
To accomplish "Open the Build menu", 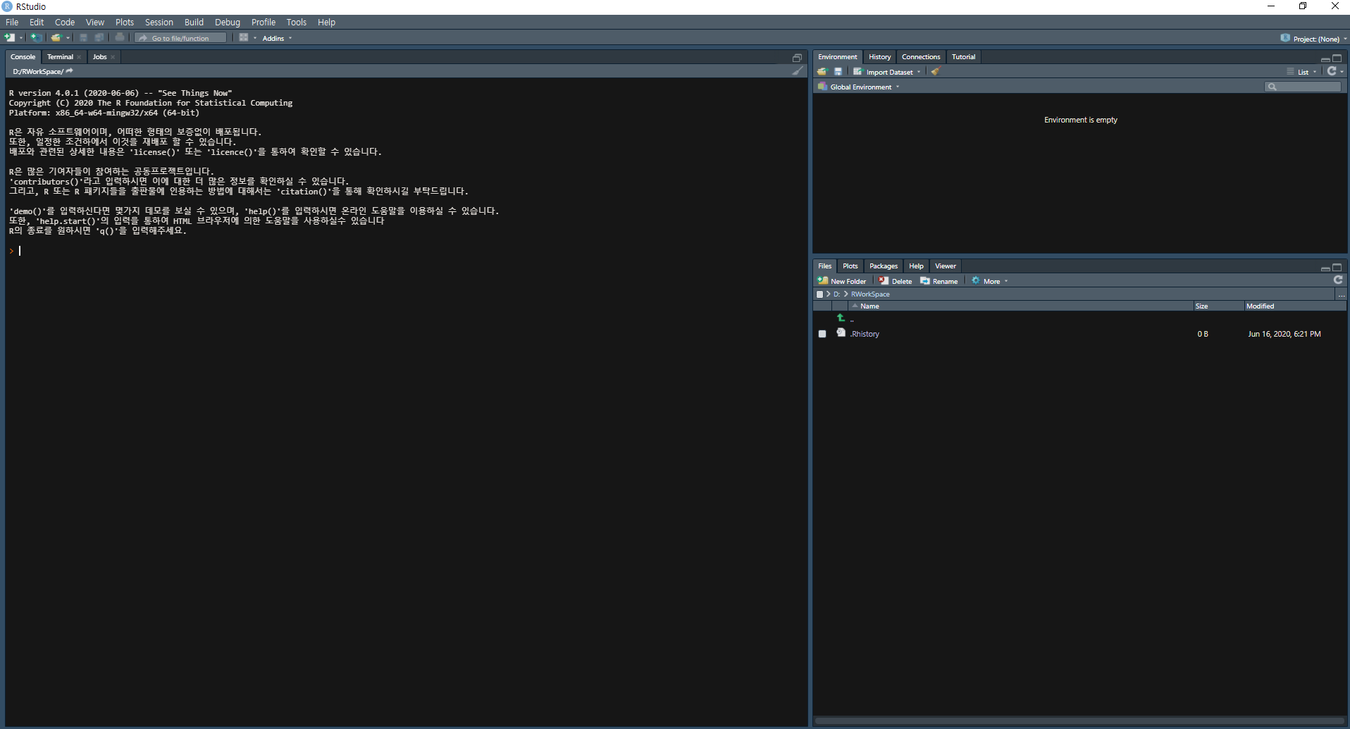I will 194,23.
